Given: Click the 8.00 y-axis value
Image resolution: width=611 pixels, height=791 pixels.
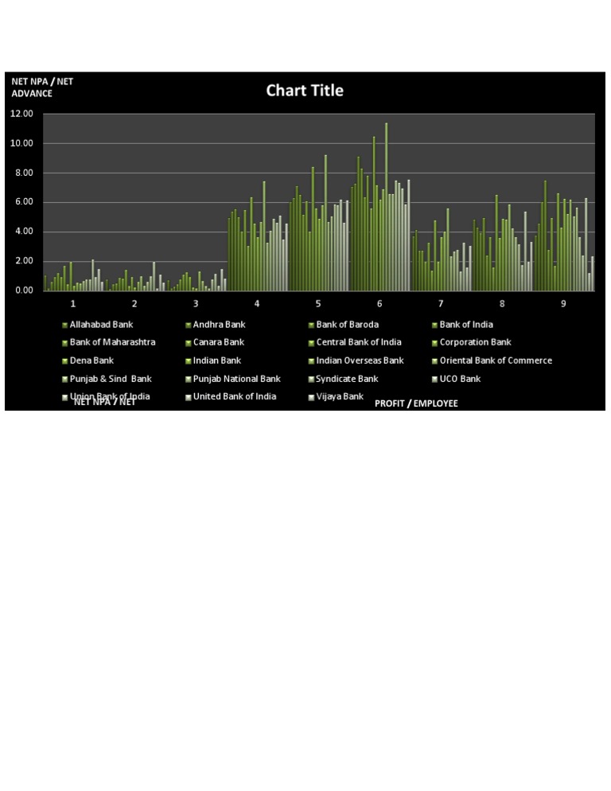Looking at the screenshot, I should [x=24, y=173].
